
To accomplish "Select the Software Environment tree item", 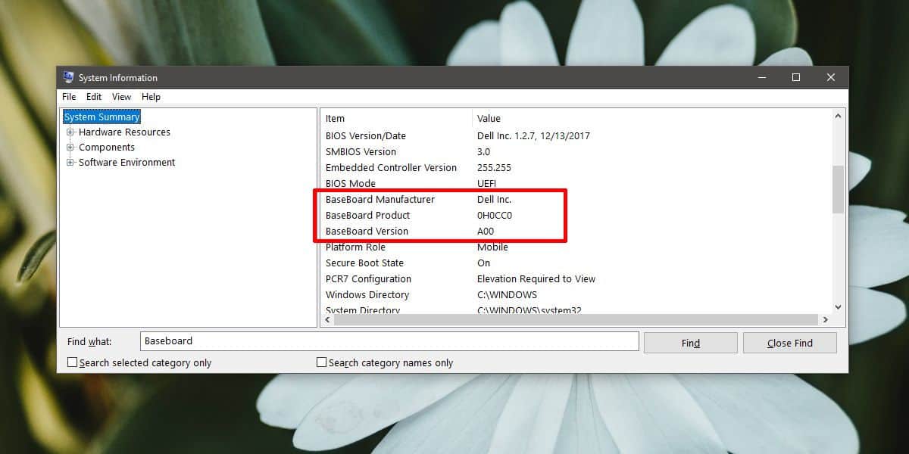I will [x=127, y=162].
